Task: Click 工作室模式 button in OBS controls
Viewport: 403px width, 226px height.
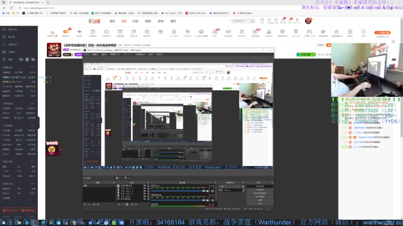Action: click(x=260, y=196)
